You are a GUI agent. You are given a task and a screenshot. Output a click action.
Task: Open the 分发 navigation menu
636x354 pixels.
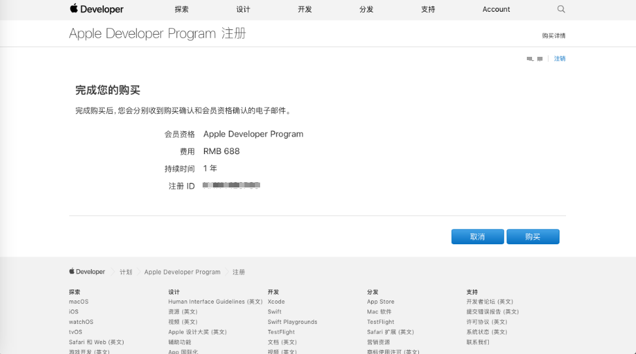tap(366, 9)
